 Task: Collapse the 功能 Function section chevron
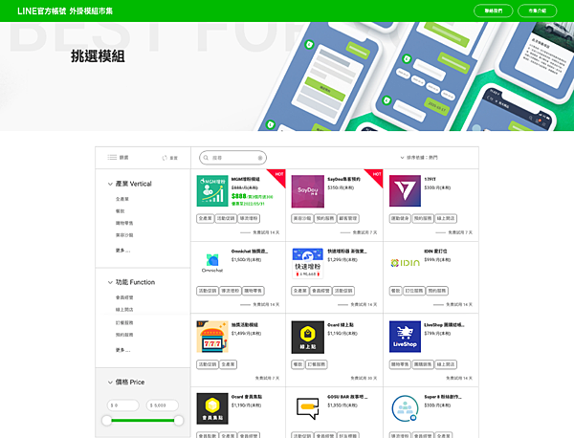coord(110,282)
